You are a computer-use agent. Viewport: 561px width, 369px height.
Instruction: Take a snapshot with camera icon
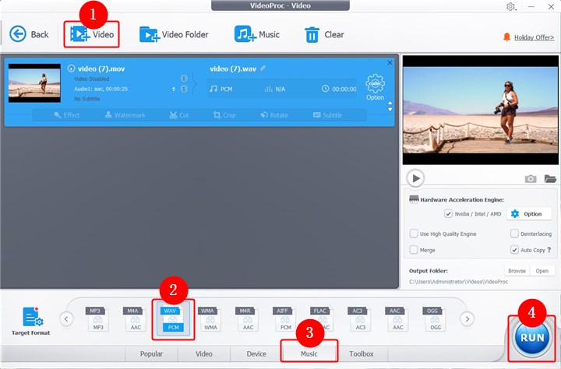point(531,178)
